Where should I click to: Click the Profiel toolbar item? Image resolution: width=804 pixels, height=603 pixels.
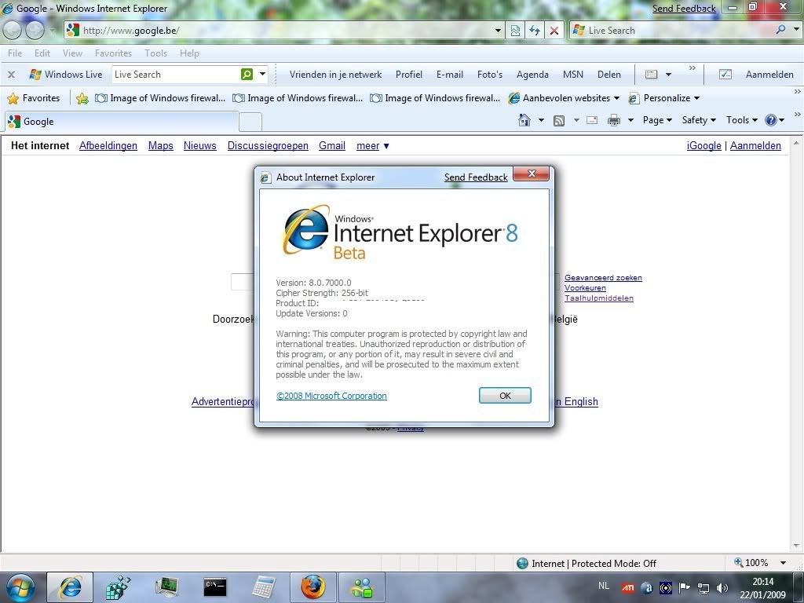[x=408, y=75]
